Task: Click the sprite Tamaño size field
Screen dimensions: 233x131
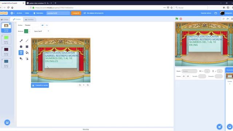Action: 202,76
